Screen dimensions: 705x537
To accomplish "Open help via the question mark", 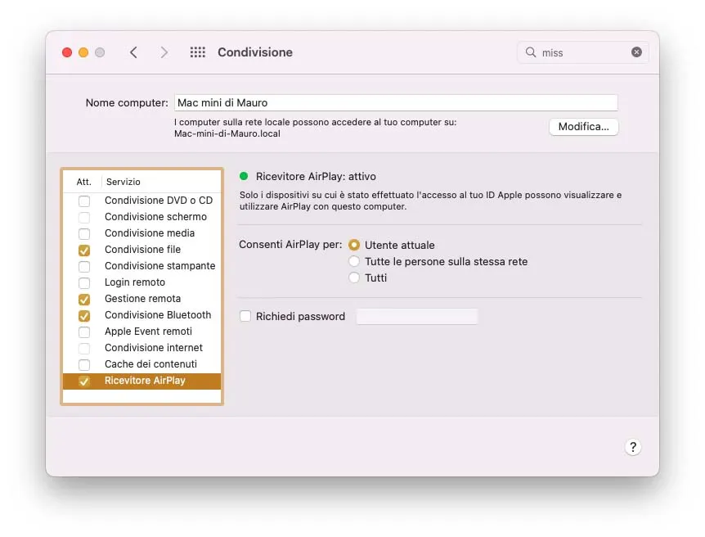I will [x=633, y=447].
